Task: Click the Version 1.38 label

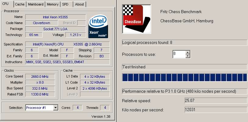Action: point(101,117)
